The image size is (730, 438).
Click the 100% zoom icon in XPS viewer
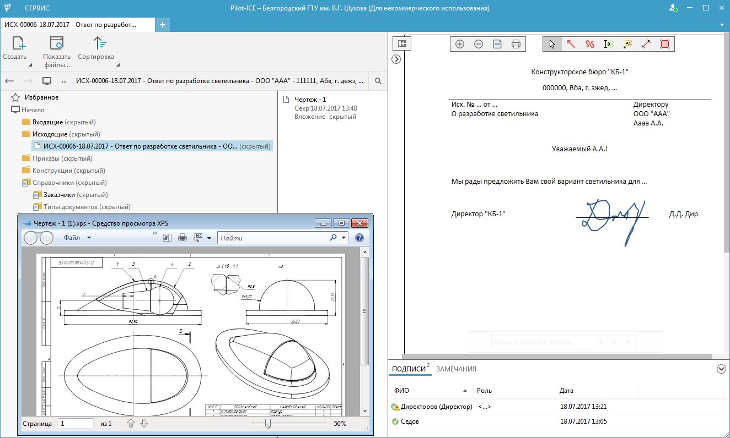[197, 238]
